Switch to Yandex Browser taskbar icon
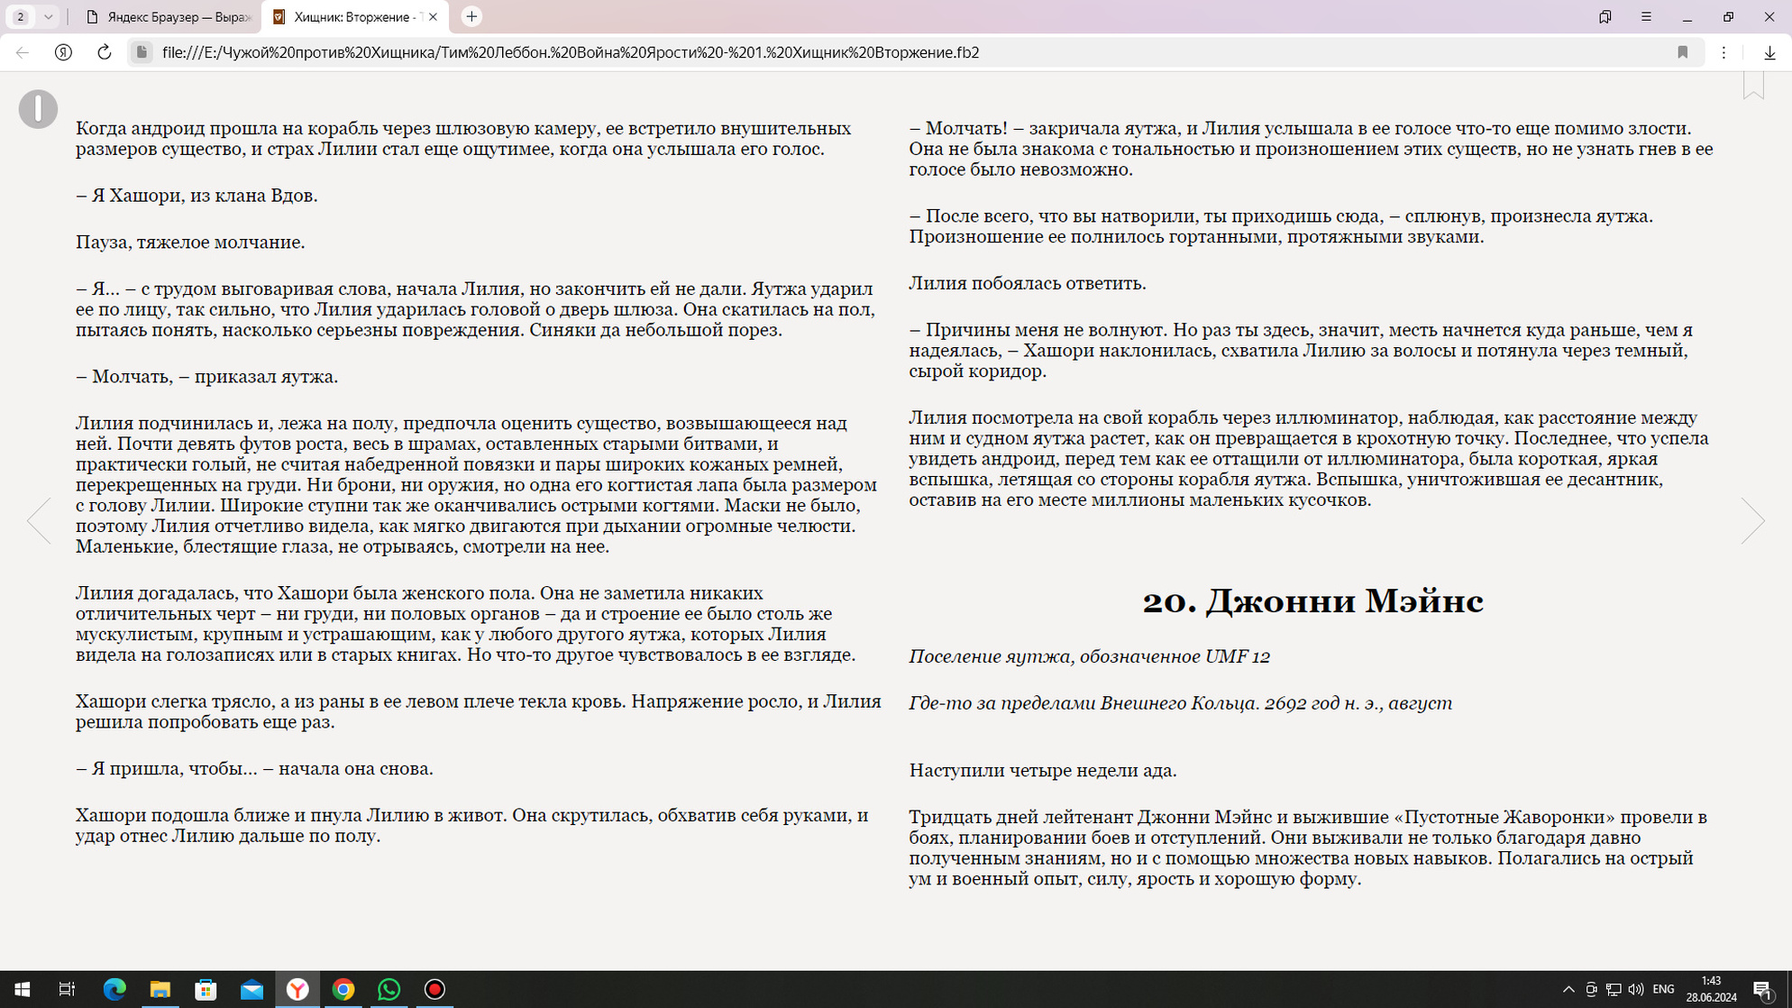This screenshot has width=1792, height=1008. click(x=297, y=989)
